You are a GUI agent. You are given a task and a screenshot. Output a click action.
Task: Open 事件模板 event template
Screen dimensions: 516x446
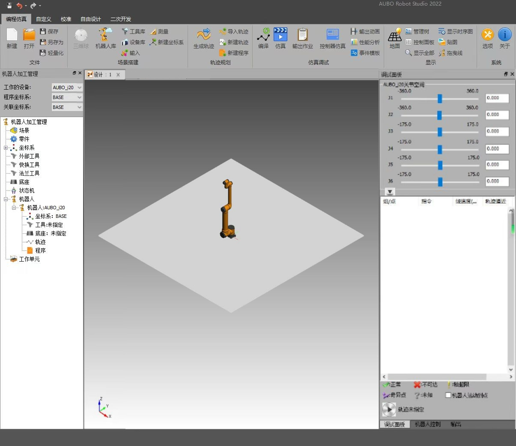coord(365,53)
